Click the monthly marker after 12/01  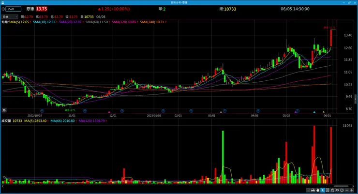pos(122,111)
